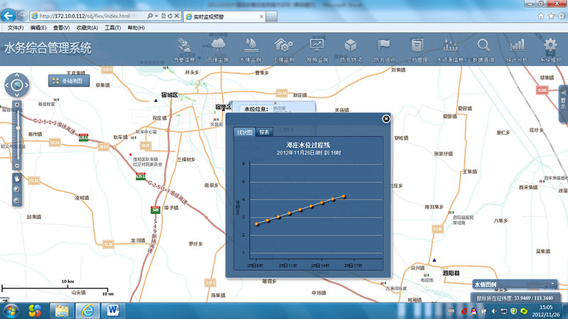The image size is (568, 319).
Task: Click the plus button on zoom slider
Action: click(16, 105)
